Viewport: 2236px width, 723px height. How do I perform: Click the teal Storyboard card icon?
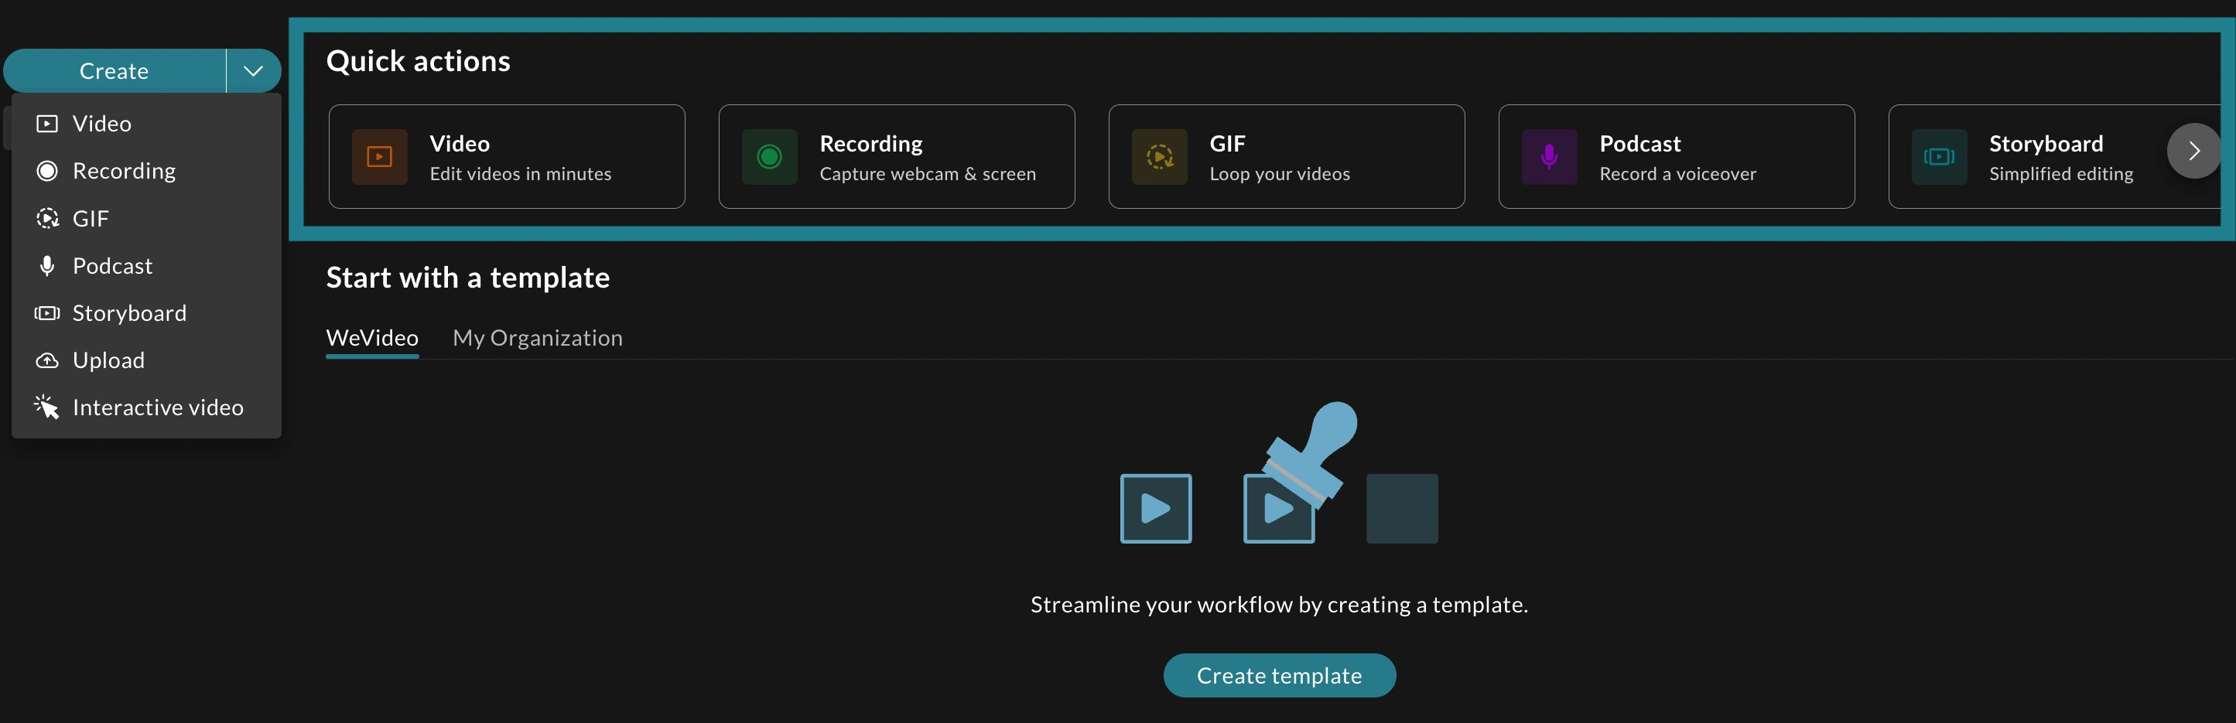tap(1938, 157)
